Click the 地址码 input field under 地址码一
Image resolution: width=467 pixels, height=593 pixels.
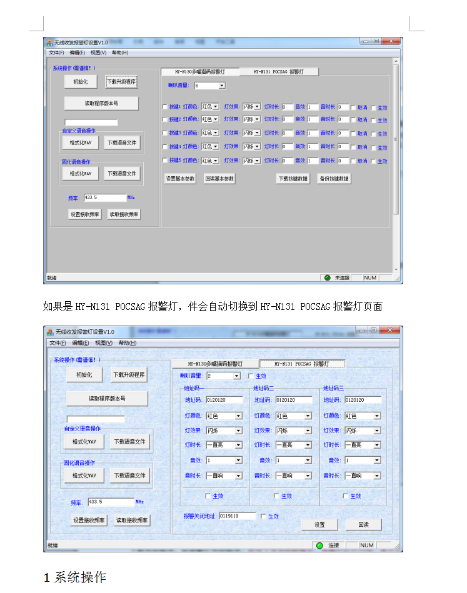224,400
